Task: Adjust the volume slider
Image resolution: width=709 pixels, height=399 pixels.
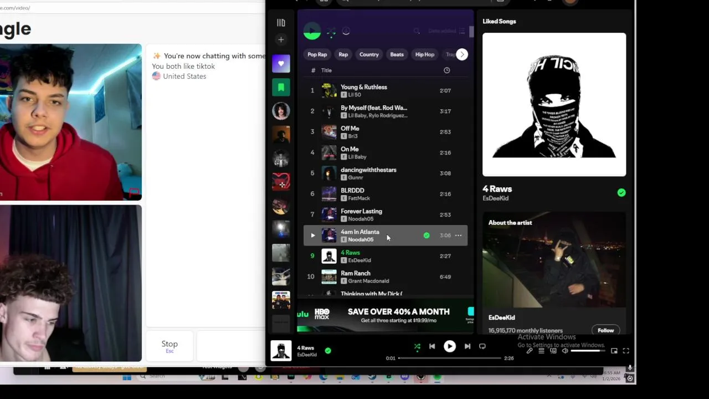Action: tap(588, 351)
